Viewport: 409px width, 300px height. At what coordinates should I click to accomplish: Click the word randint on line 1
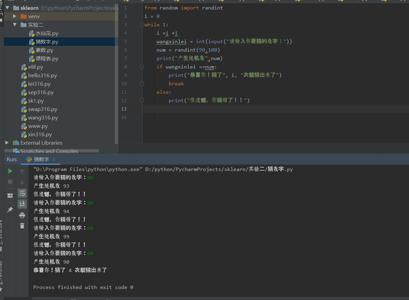[x=212, y=8]
